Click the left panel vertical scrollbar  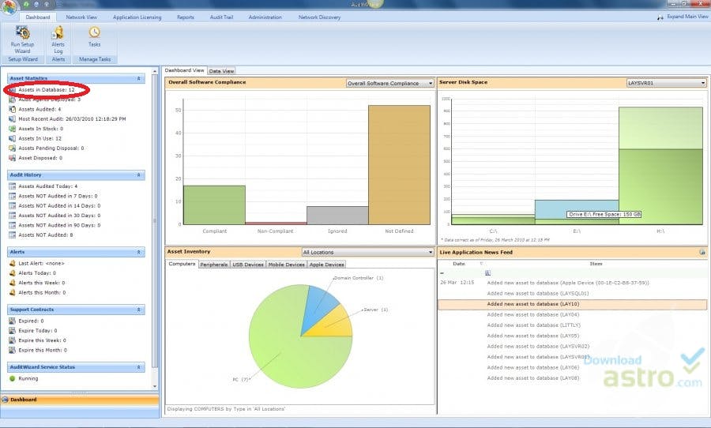(x=155, y=220)
